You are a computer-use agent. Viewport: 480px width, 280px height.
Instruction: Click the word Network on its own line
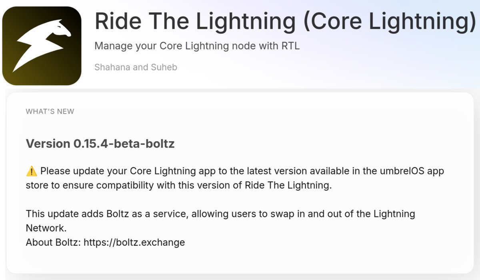pos(46,229)
